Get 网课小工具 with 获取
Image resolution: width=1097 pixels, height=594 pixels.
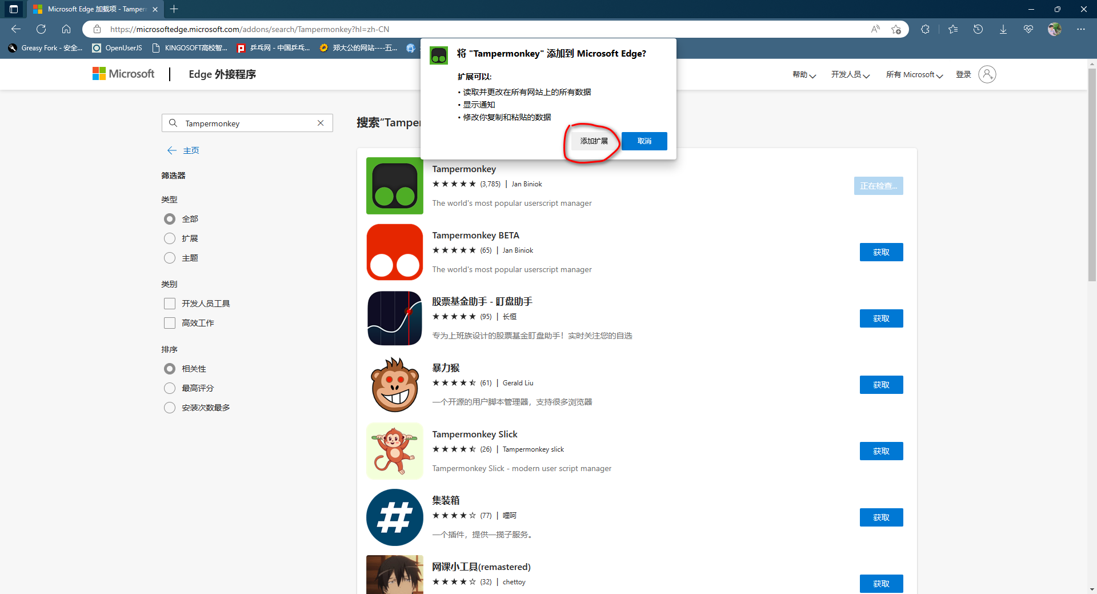coord(882,584)
